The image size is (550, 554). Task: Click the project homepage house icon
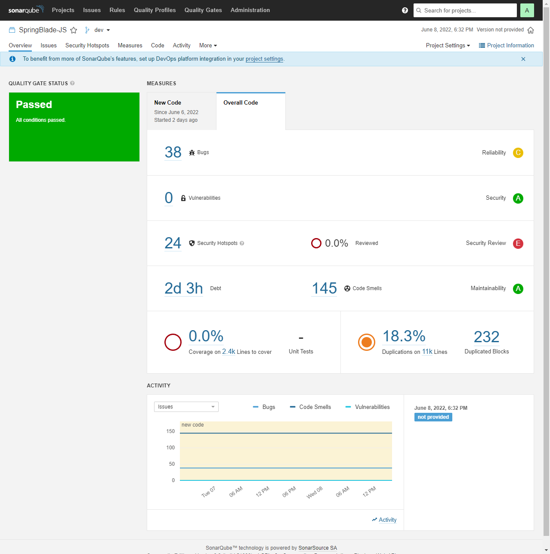[531, 30]
